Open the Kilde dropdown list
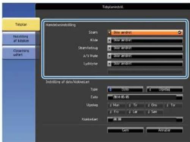This screenshot has height=142, width=190. (145, 40)
